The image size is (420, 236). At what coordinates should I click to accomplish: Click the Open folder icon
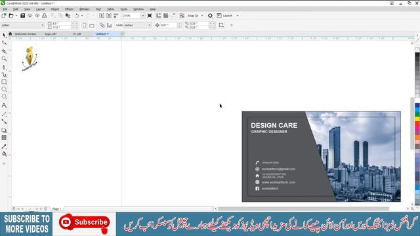click(x=11, y=16)
